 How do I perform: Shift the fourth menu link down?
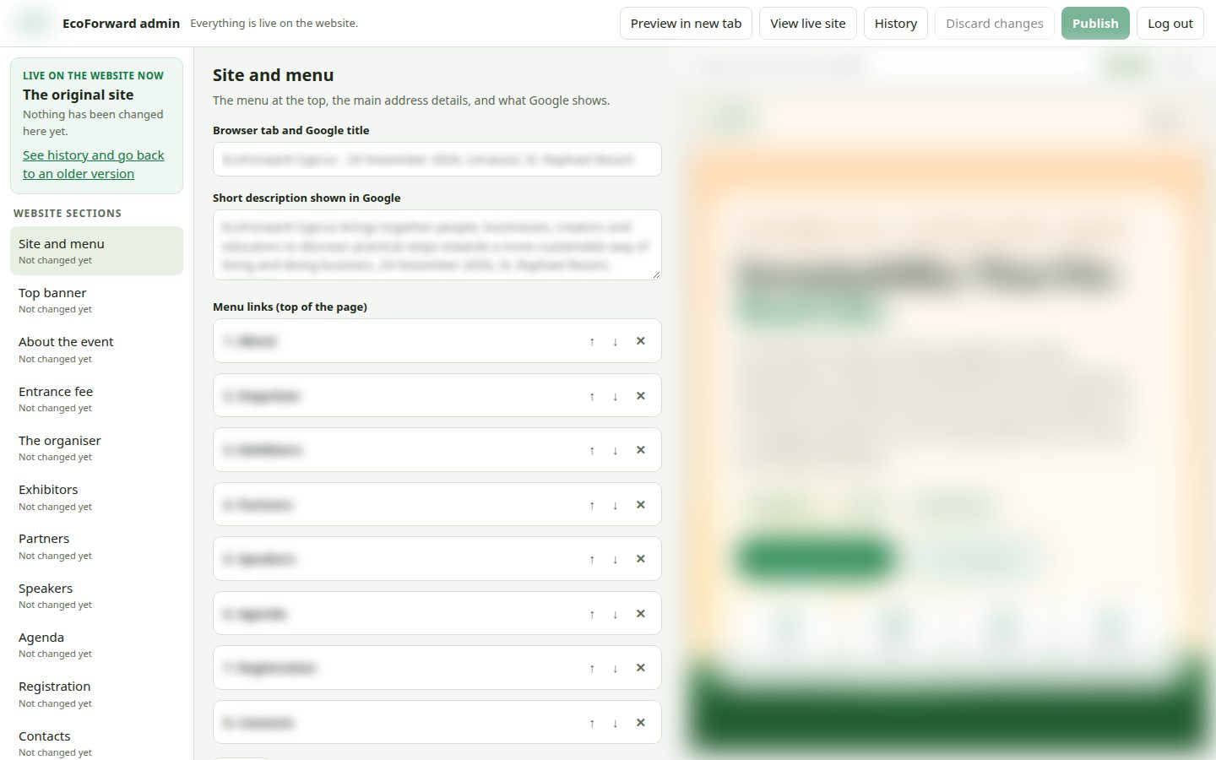click(616, 505)
